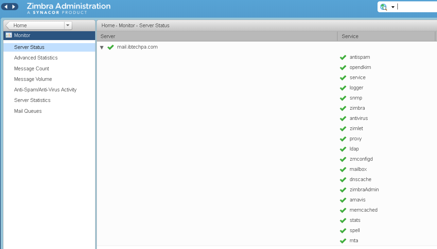This screenshot has width=437, height=249.
Task: Click the Home - Monitor - Server Status breadcrumb
Action: (135, 25)
